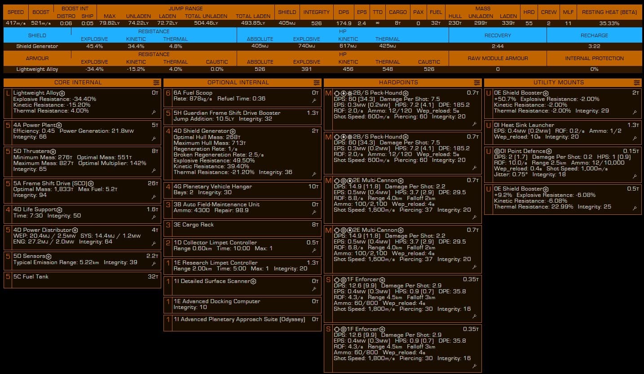This screenshot has height=374, width=644.
Task: Click engineered hexagon icon beside 4D Shield Generator
Action: coord(233,131)
